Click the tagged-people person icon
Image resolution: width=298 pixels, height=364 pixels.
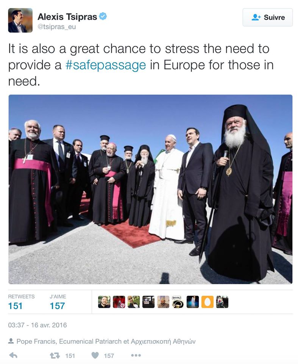(11, 341)
